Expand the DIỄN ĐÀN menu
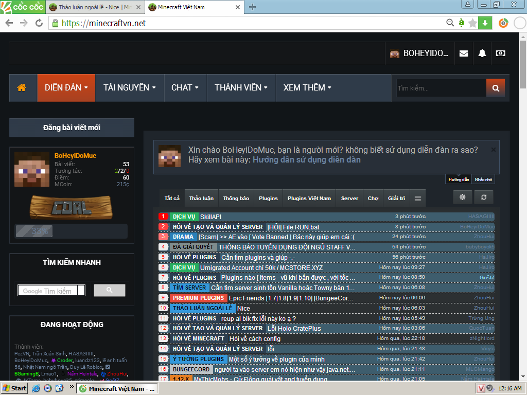 66,87
